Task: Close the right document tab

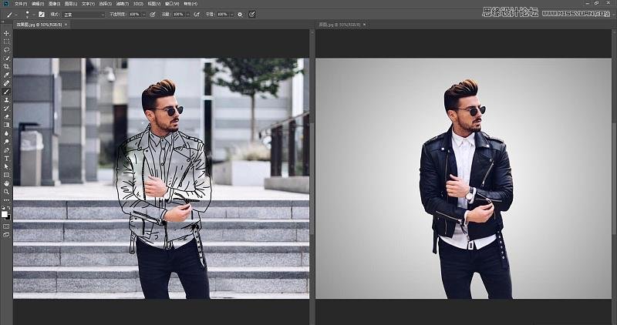Action: click(x=364, y=25)
